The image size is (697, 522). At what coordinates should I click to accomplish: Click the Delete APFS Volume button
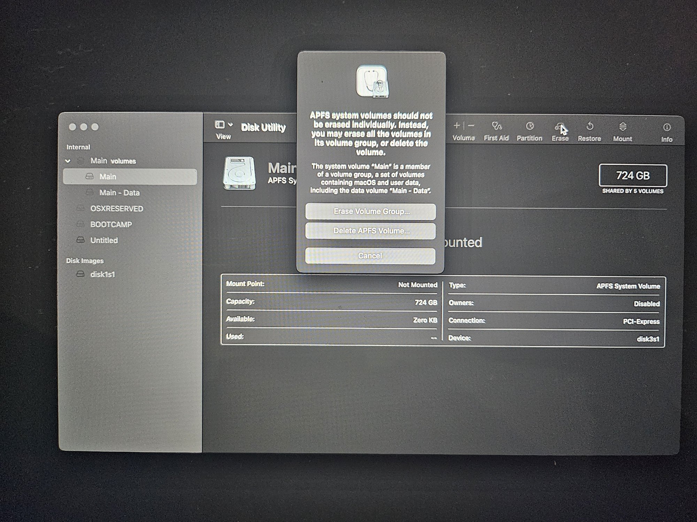371,231
